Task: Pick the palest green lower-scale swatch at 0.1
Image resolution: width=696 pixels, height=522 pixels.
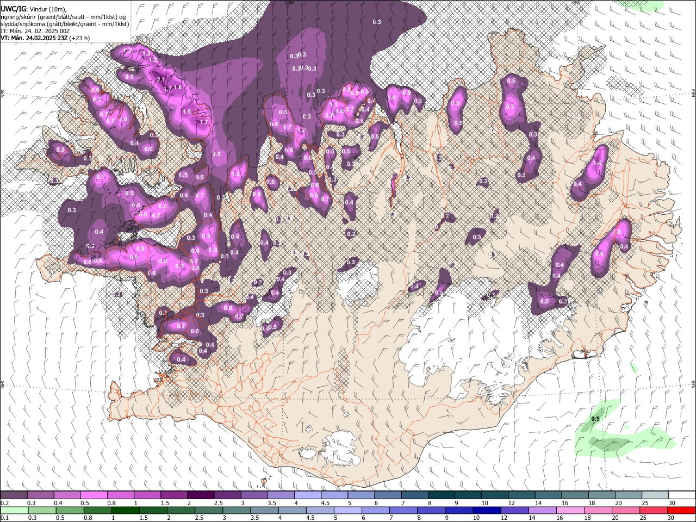Action: click(14, 510)
